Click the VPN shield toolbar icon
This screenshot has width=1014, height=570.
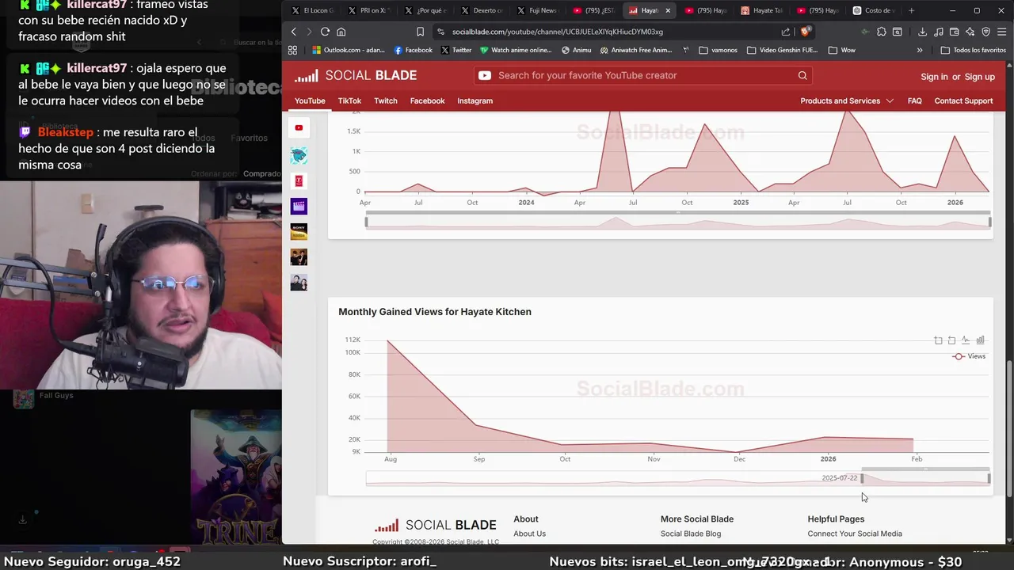click(x=986, y=32)
